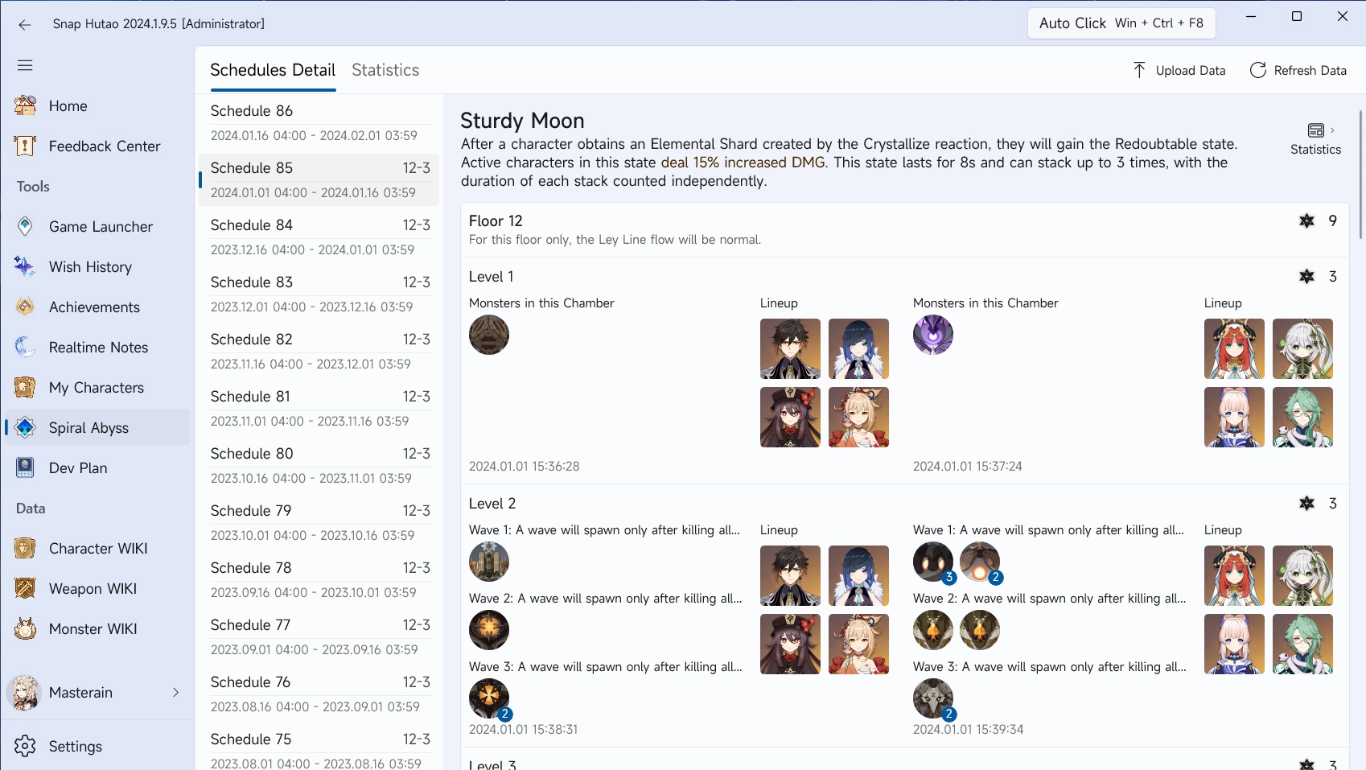Click the Refresh Data button label

coord(1310,70)
